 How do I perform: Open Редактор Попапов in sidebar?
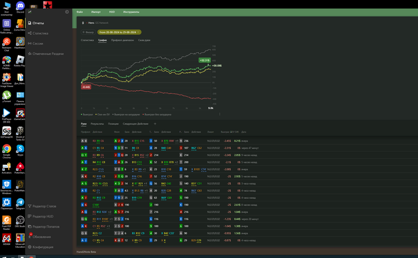(44, 226)
